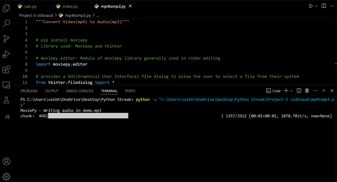Click "MoviePy - Writing audio in demo.mp3" output
Screen dimensions: 337x182
click(x=61, y=110)
